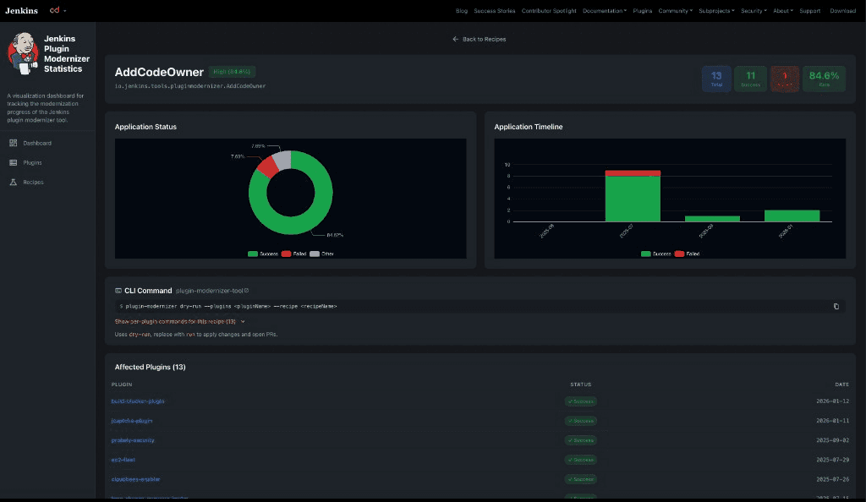Click the Dashboard grid icon in sidebar
Screen dimensions: 866x502
14,143
